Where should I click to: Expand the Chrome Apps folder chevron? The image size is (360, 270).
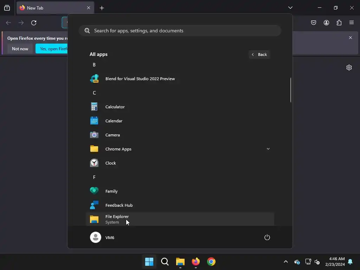pos(268,149)
